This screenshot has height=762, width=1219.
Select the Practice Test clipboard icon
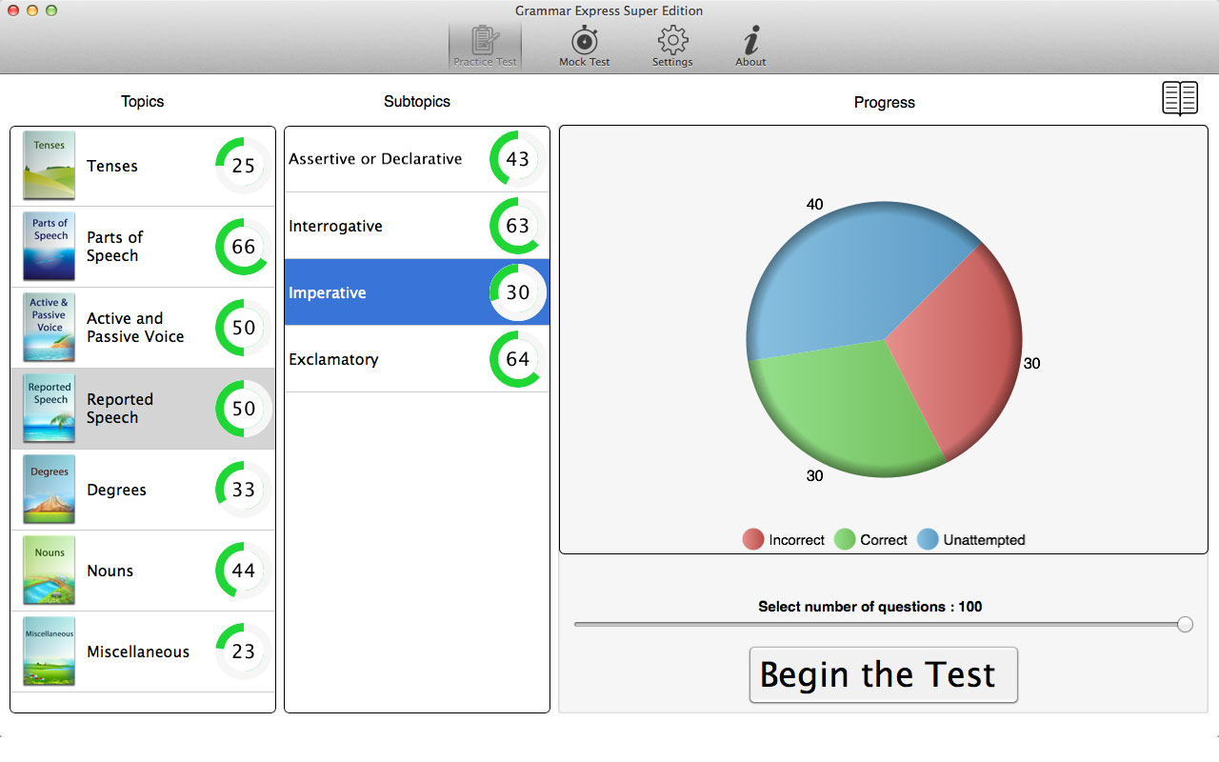[485, 42]
